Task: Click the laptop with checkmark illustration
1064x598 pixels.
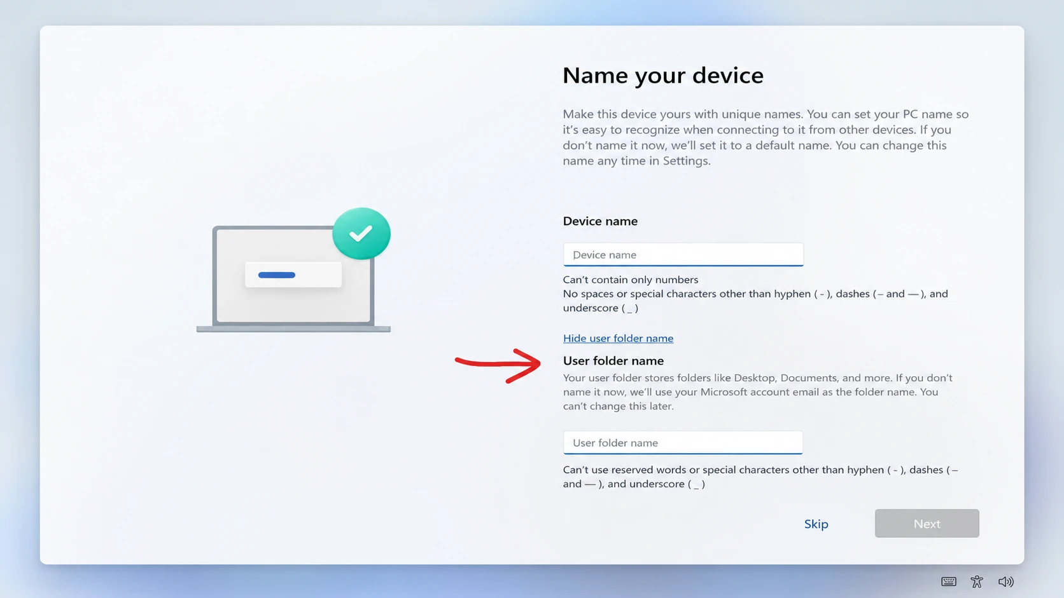Action: click(x=293, y=270)
